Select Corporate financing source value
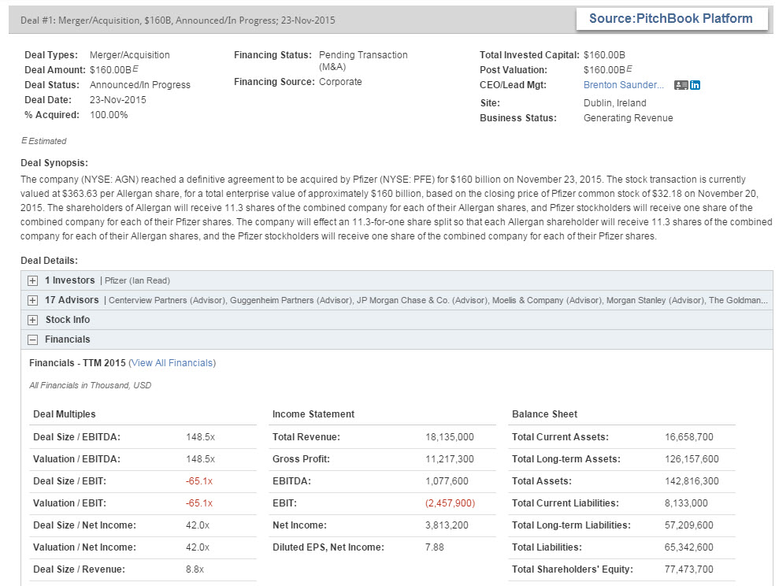The width and height of the screenshot is (779, 586). pyautogui.click(x=340, y=82)
